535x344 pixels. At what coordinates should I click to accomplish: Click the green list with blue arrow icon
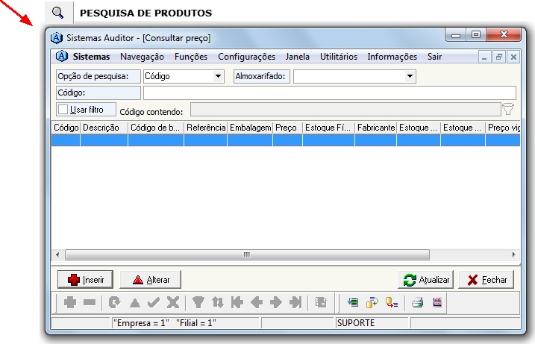[353, 302]
